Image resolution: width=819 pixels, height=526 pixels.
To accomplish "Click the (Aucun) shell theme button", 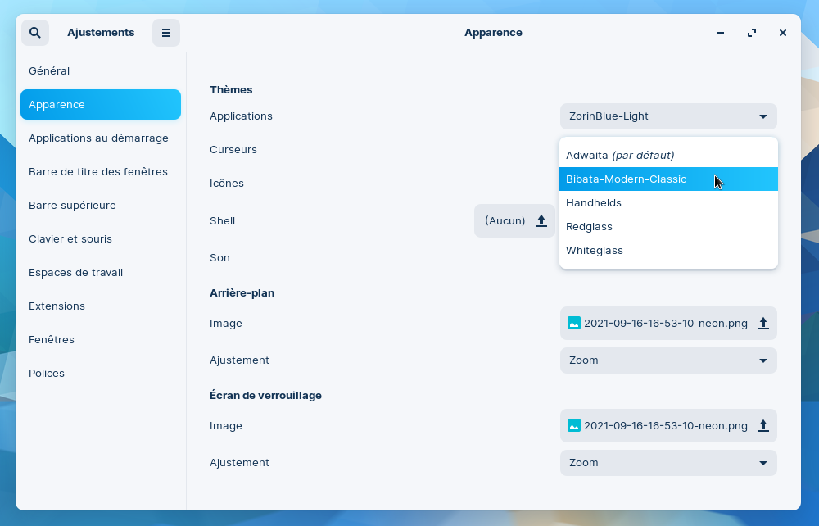I will pyautogui.click(x=505, y=221).
